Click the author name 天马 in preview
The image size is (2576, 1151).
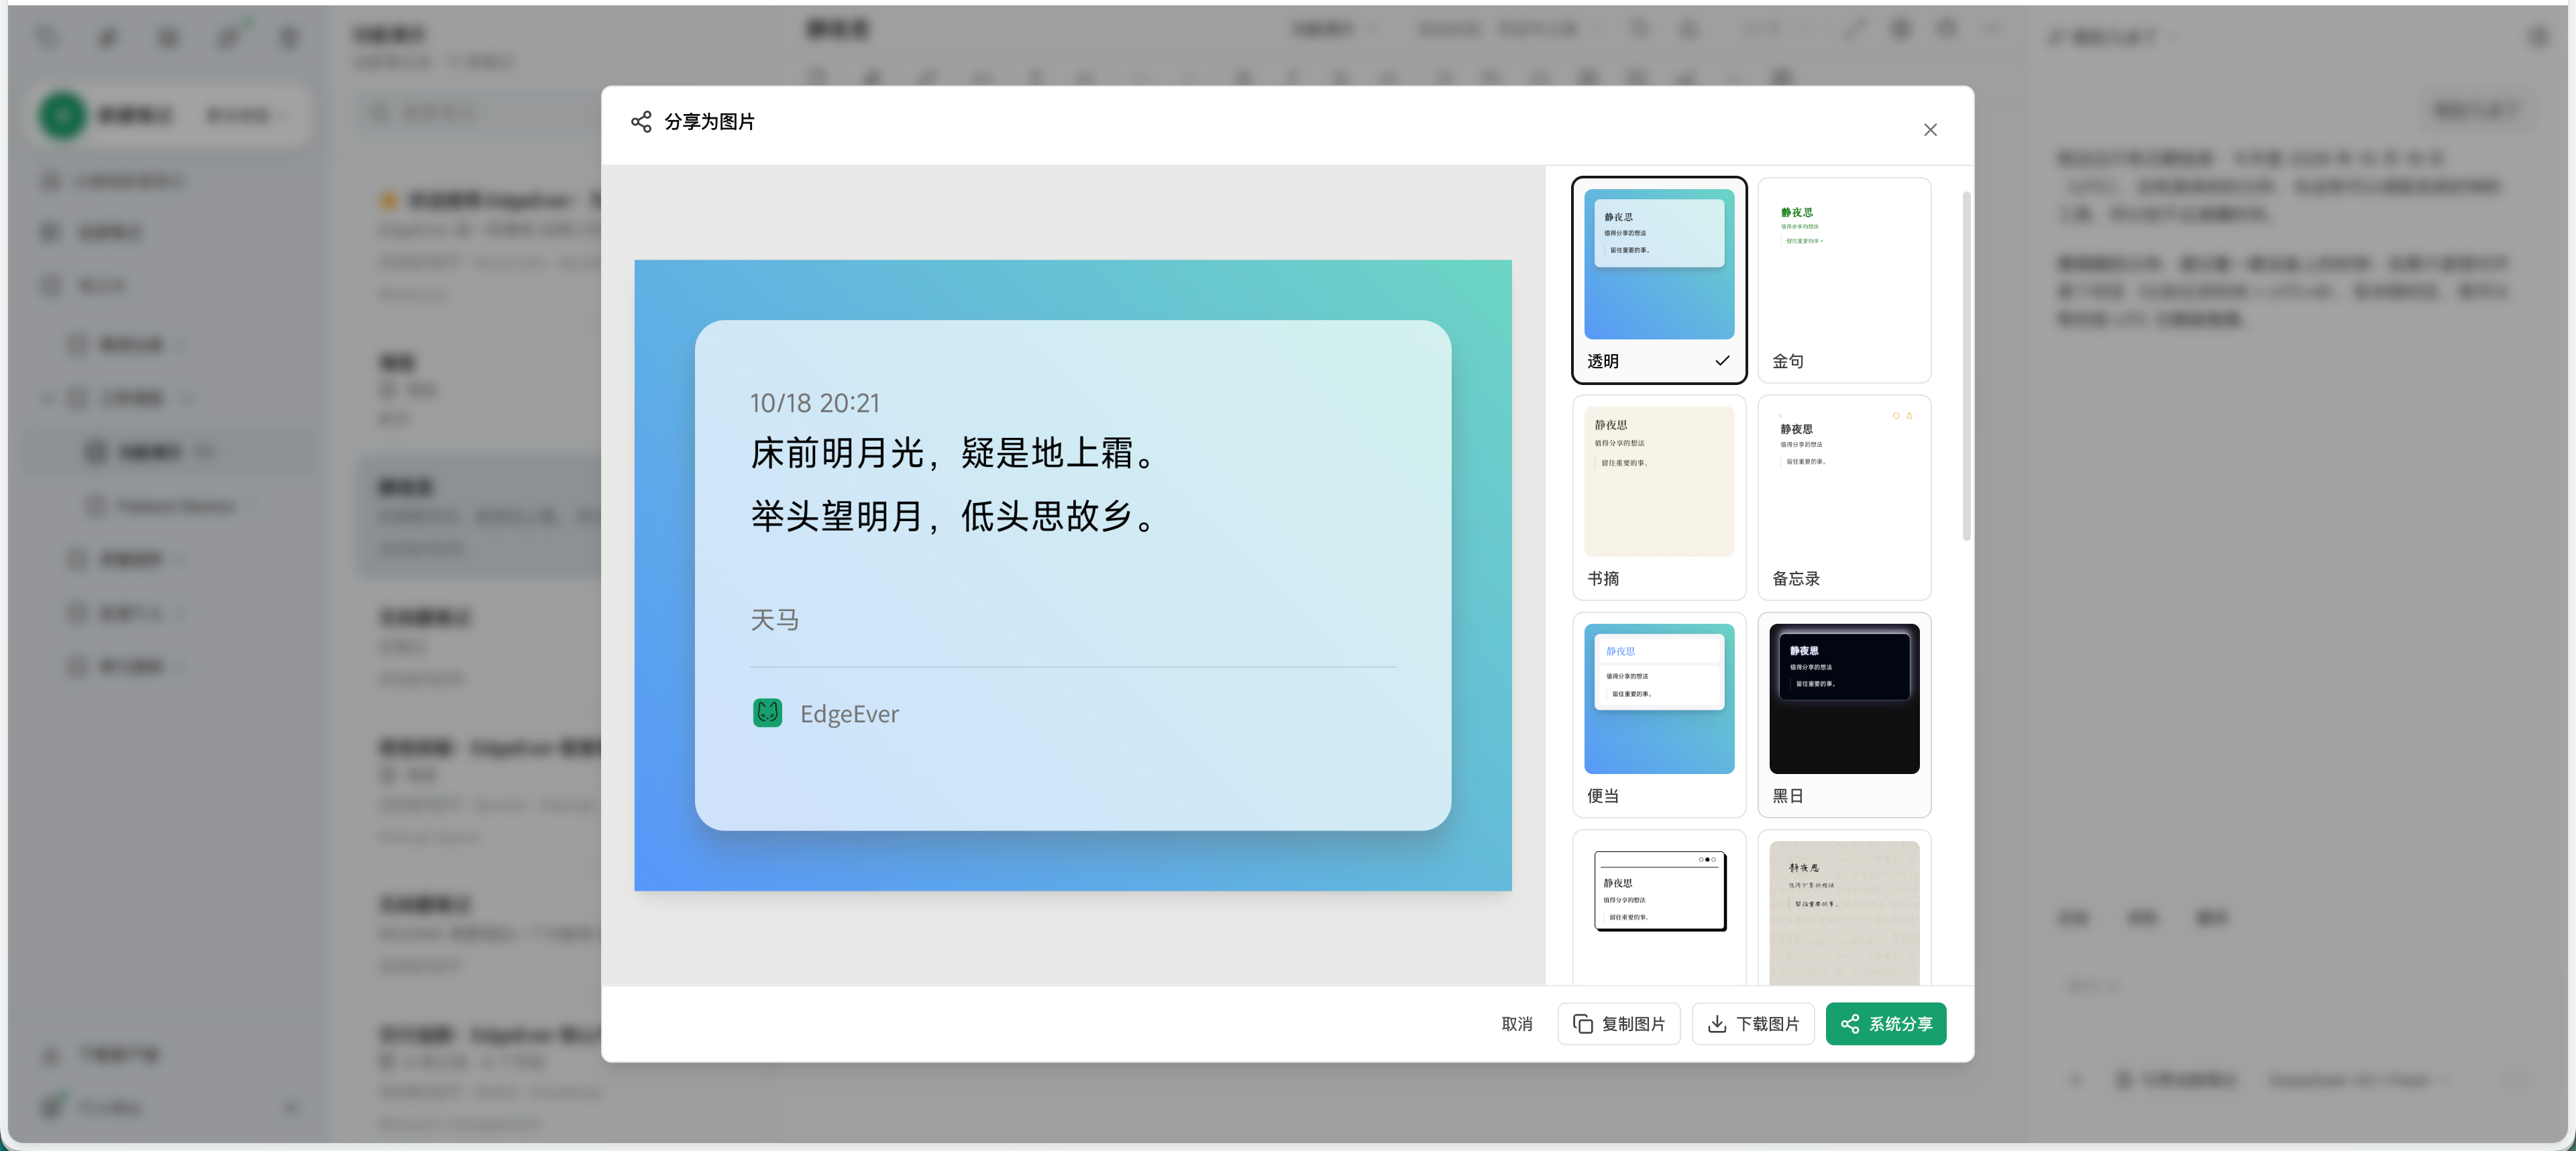[x=774, y=620]
